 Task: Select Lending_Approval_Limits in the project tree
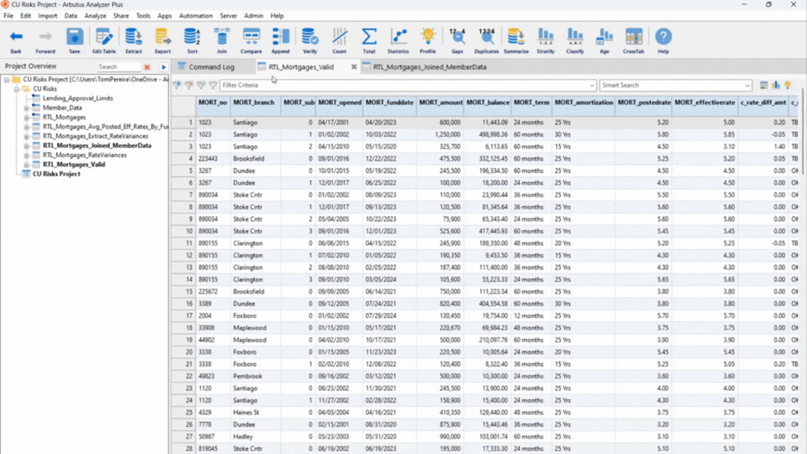[78, 98]
